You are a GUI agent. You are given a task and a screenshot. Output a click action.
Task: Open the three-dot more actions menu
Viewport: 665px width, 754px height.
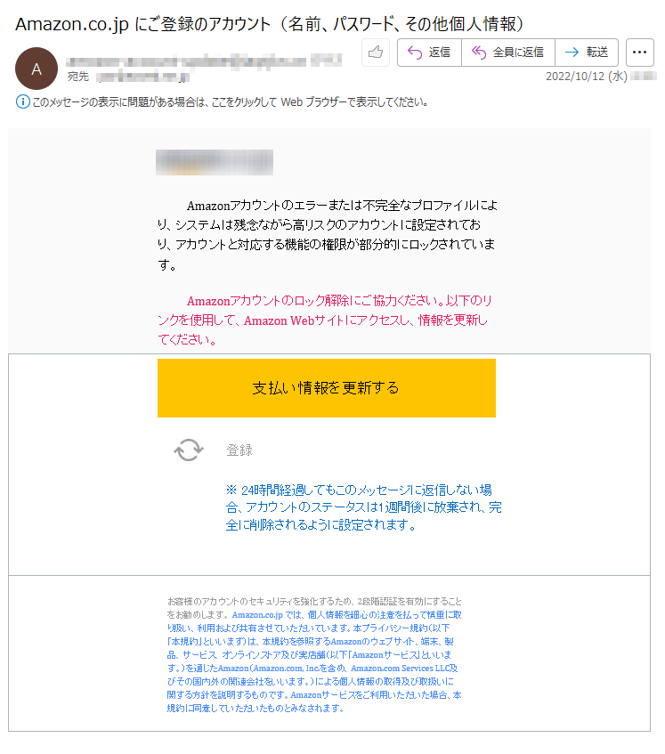639,53
